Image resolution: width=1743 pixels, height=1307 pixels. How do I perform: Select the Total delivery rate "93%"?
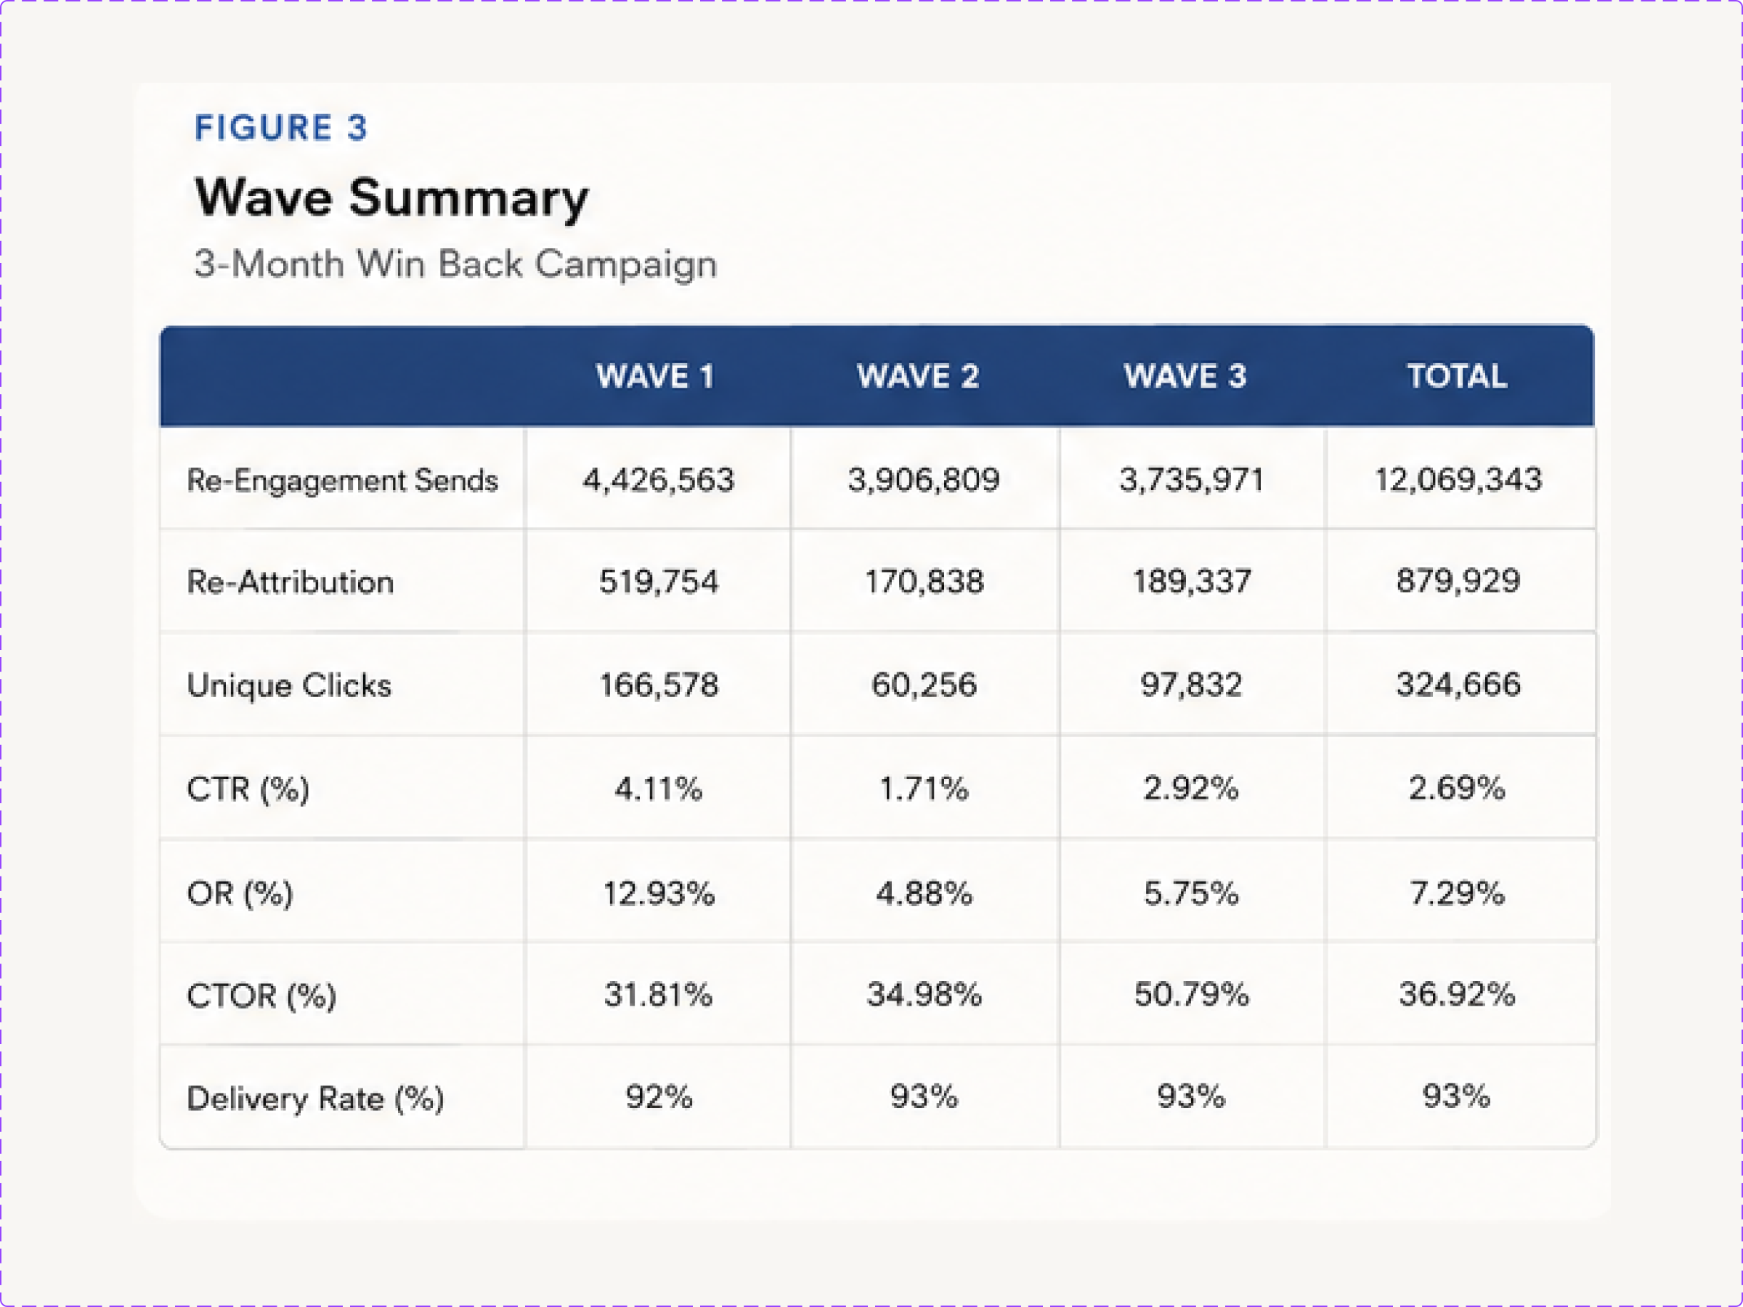[x=1456, y=1096]
